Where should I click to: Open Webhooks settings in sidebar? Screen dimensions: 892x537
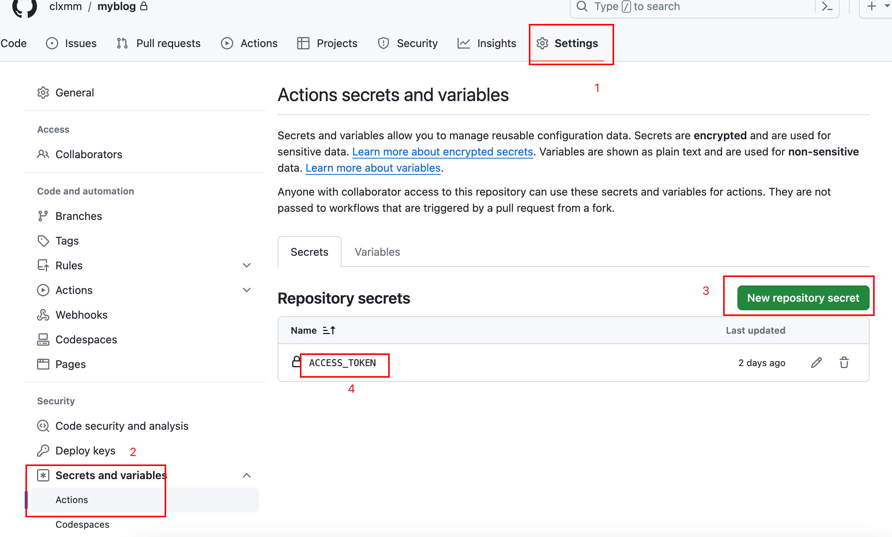(x=81, y=315)
